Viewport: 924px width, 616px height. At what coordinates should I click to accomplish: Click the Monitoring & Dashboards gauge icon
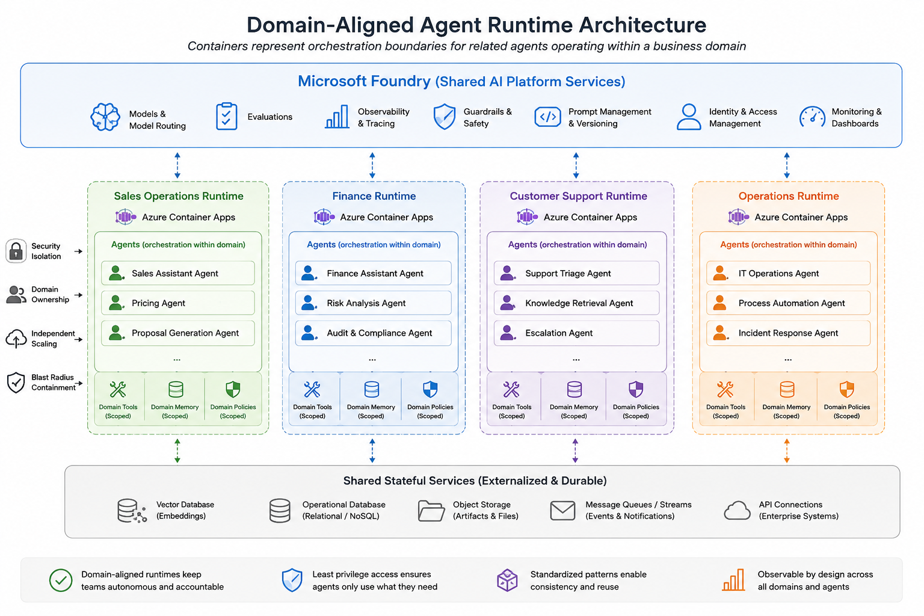click(x=813, y=117)
